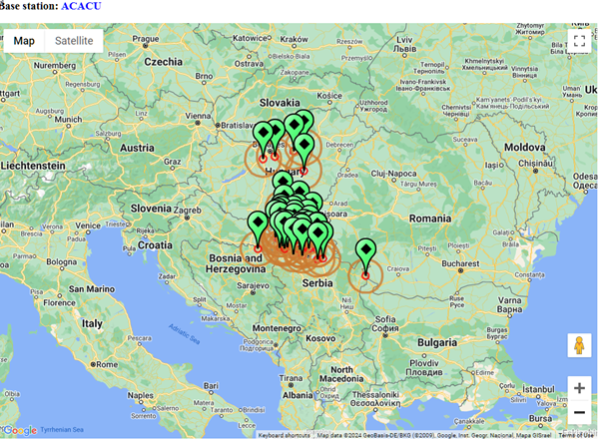Click the Slovakia country label
The image size is (599, 439).
click(x=280, y=103)
